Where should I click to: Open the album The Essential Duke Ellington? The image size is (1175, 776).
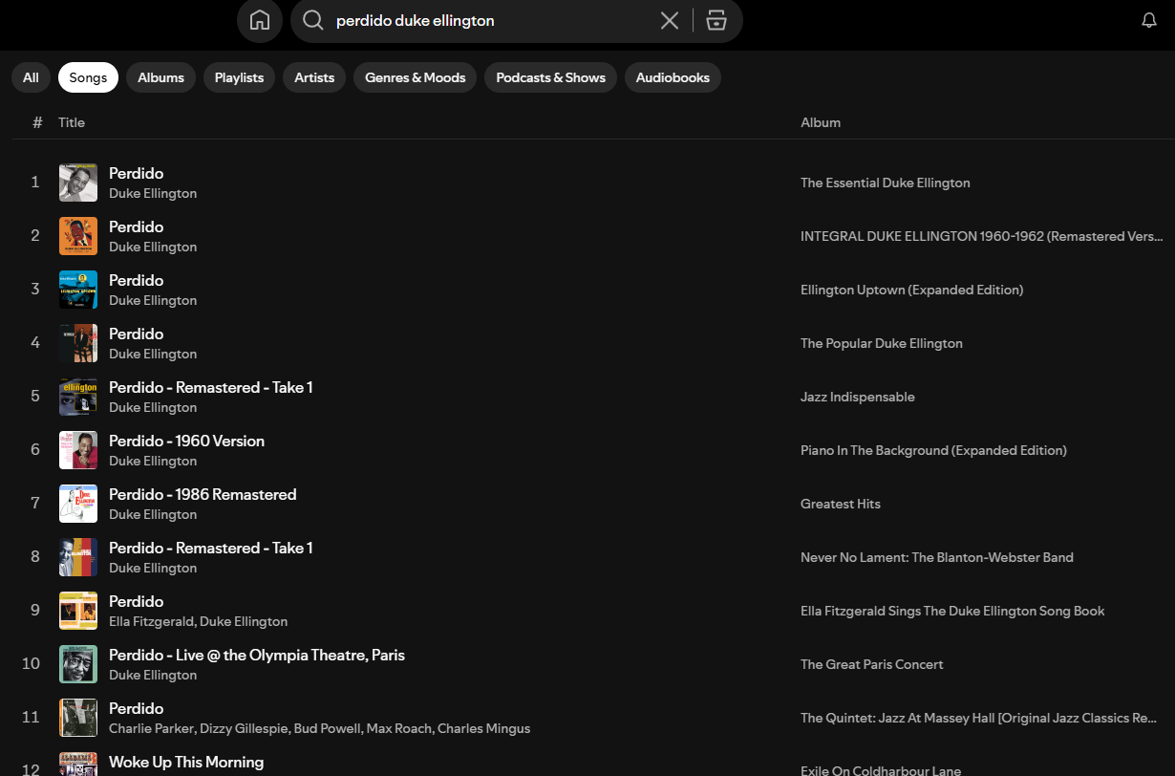tap(885, 183)
